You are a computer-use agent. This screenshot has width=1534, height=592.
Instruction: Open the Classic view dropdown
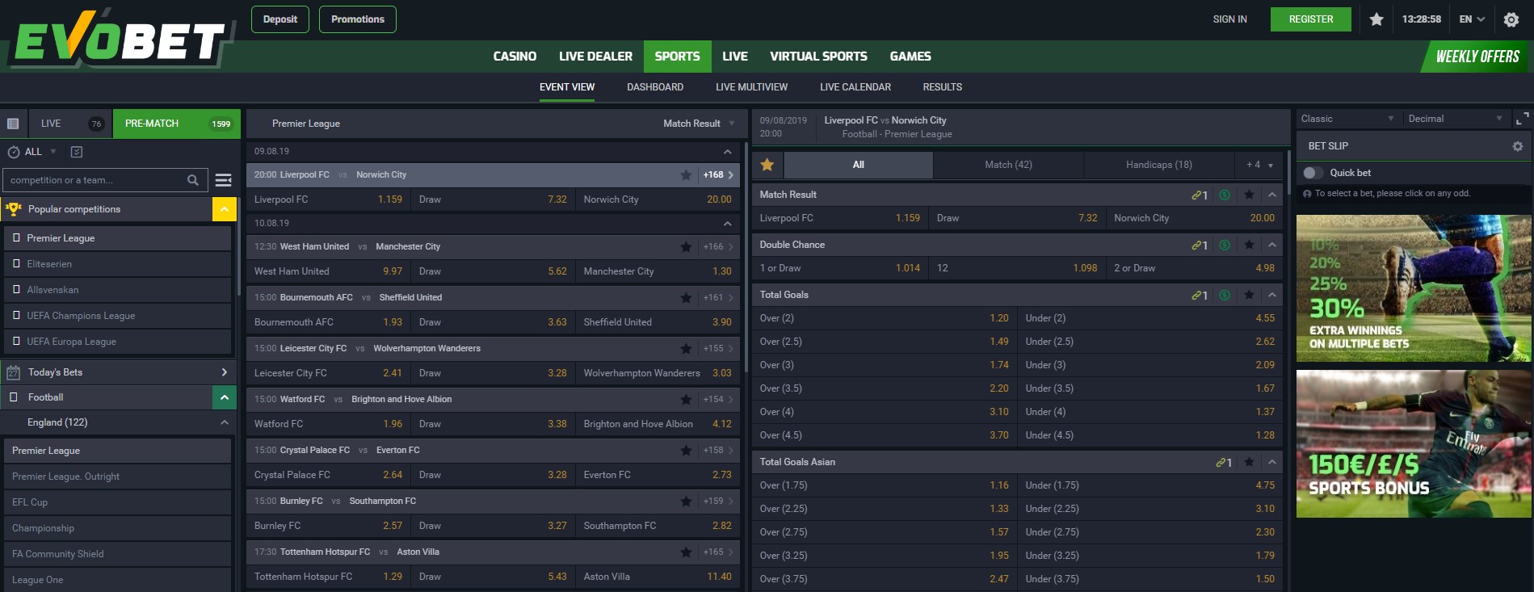(x=1347, y=119)
